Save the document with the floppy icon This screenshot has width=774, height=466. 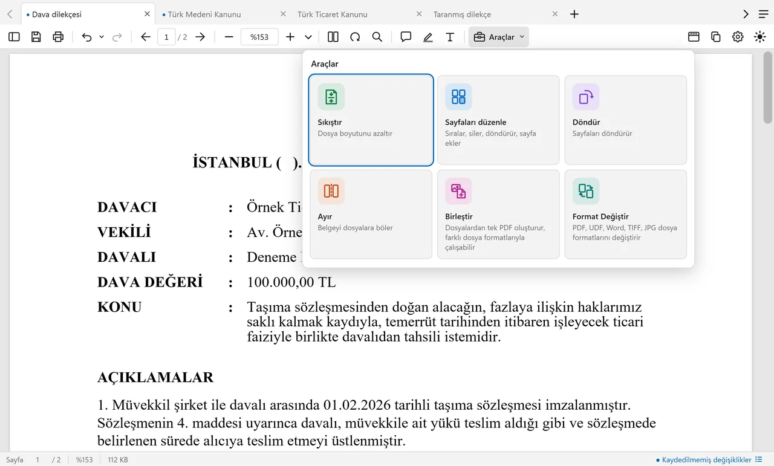pyautogui.click(x=36, y=37)
